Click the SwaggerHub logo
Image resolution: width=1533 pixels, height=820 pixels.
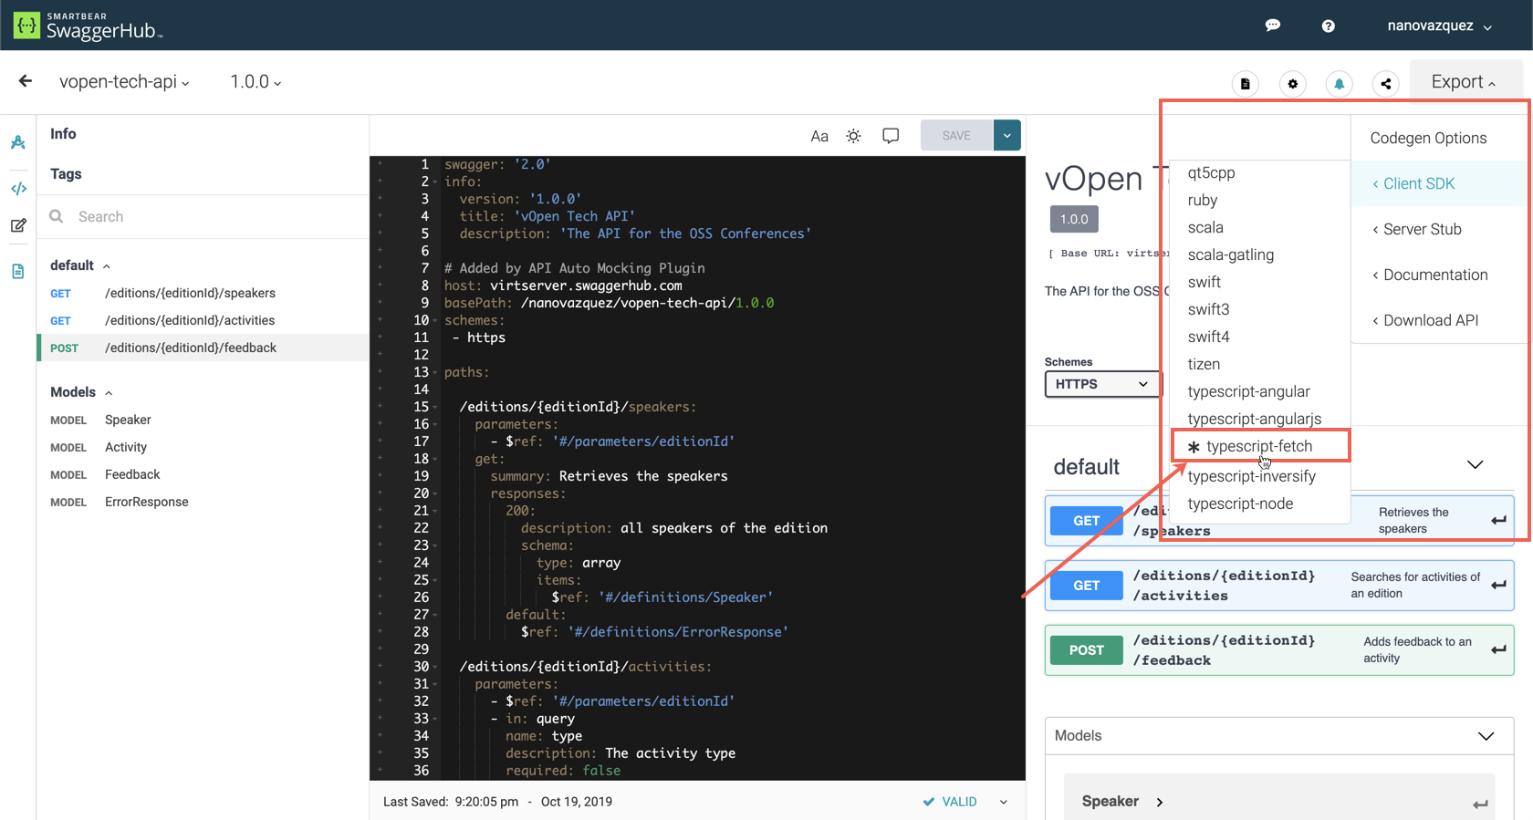88,26
